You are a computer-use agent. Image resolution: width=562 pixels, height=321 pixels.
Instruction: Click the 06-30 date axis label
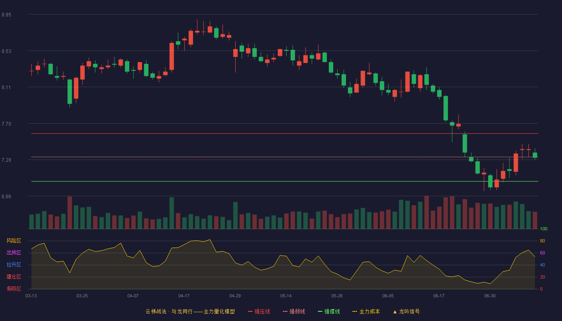coord(490,296)
